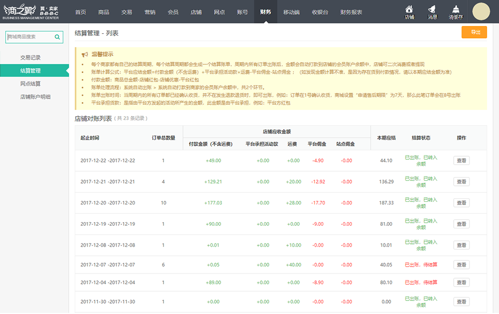
Task: Focus the 商城商品搜索 search input field
Action: [29, 37]
